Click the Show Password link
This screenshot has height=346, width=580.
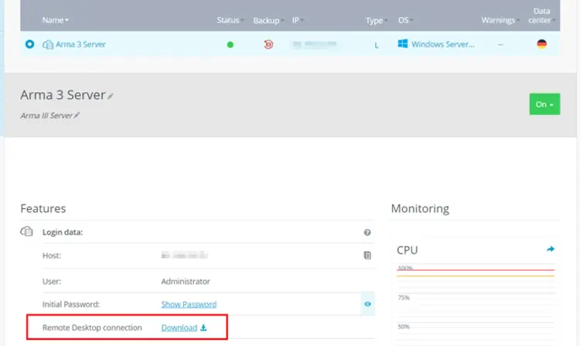(189, 304)
